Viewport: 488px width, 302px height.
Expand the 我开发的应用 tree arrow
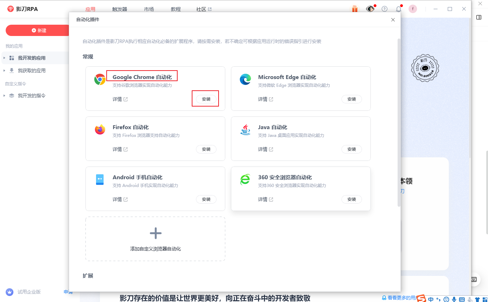[4, 58]
